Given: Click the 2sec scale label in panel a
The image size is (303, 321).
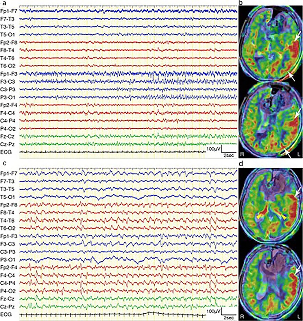Looking at the screenshot, I should click(x=228, y=156).
